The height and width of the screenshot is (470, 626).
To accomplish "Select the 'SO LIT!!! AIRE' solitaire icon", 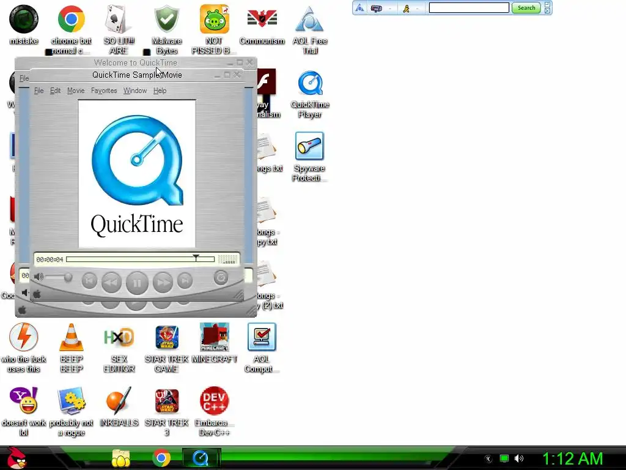I will (119, 29).
